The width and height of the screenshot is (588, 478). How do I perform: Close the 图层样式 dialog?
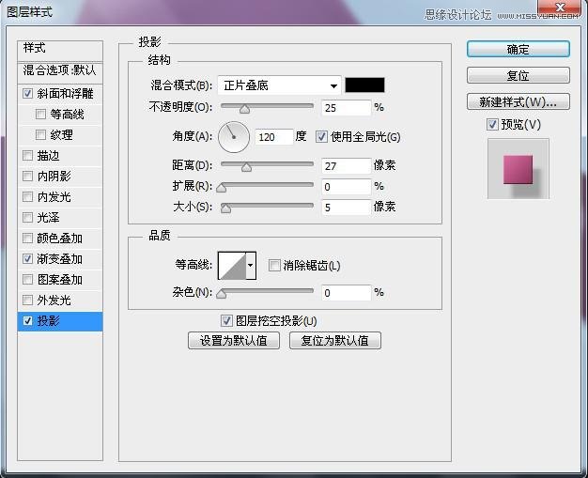(x=560, y=8)
